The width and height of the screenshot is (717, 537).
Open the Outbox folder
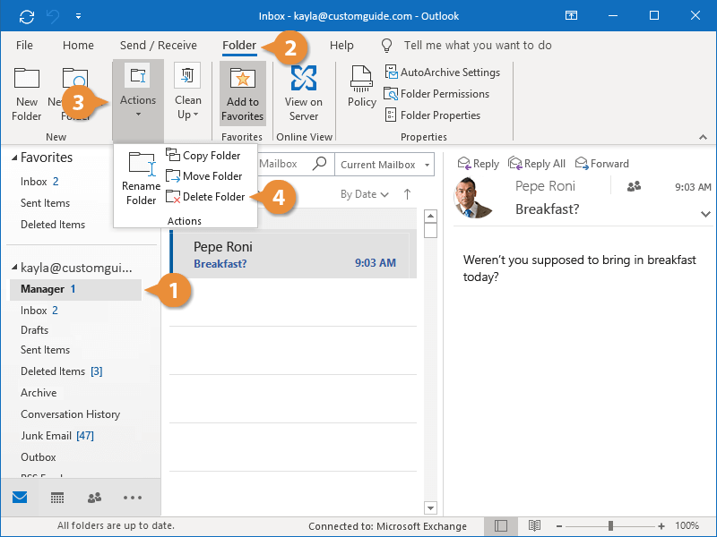point(39,457)
